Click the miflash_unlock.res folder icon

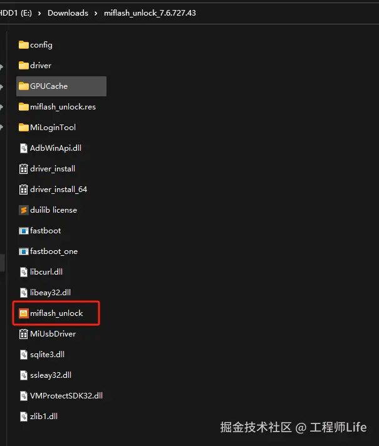point(24,107)
